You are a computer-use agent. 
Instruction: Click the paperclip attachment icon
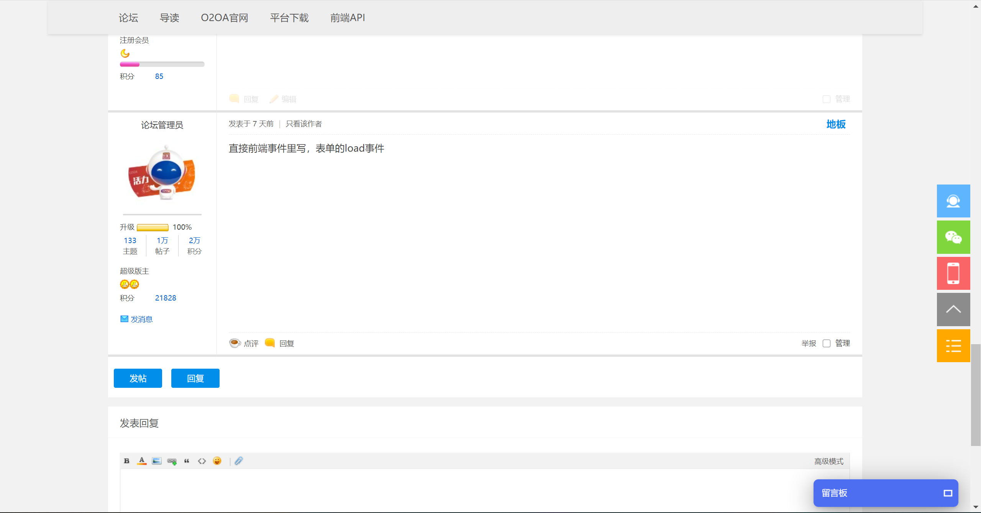point(239,461)
